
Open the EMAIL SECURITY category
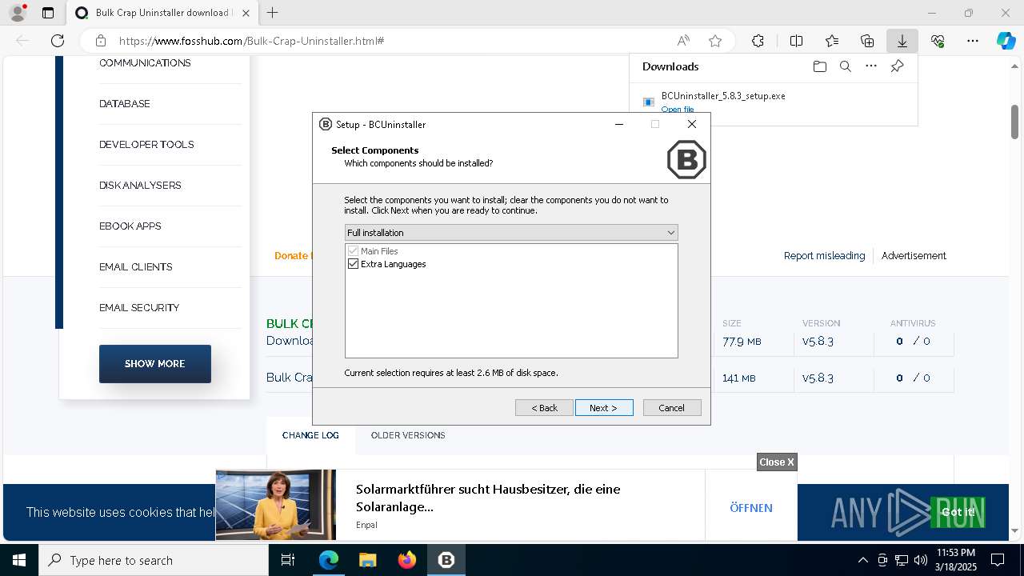(139, 308)
